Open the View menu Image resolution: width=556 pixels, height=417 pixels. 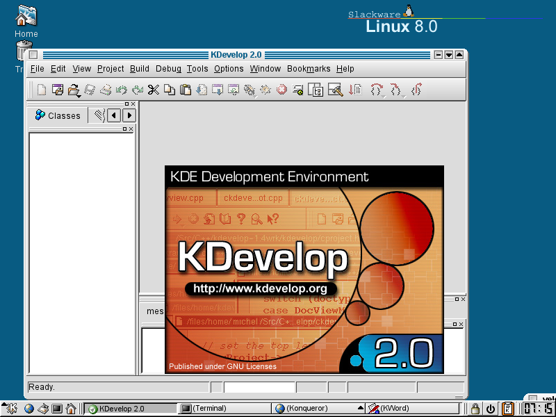[81, 68]
